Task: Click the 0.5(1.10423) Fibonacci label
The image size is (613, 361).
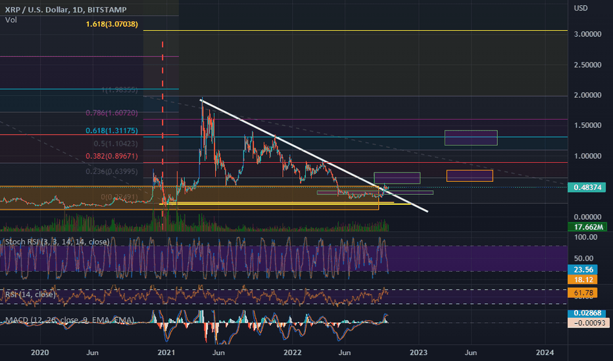Action: (116, 144)
